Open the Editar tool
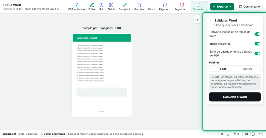Image resolution: width=266 pixels, height=138 pixels. tap(92, 7)
